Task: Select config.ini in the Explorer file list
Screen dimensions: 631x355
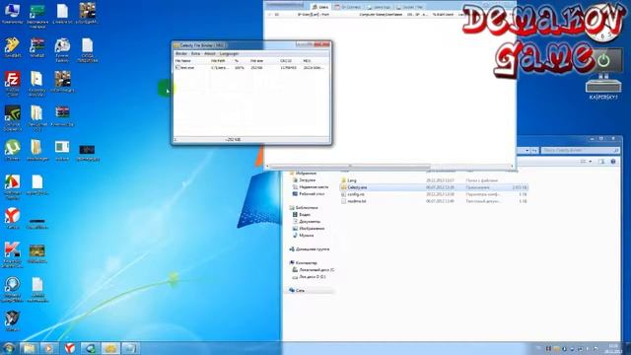Action: tap(356, 194)
